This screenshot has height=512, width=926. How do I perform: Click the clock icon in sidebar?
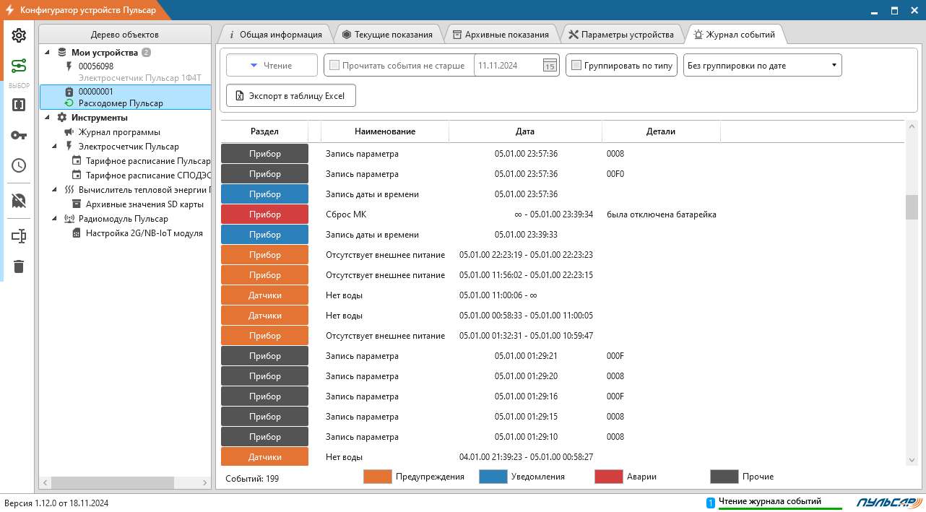point(19,165)
